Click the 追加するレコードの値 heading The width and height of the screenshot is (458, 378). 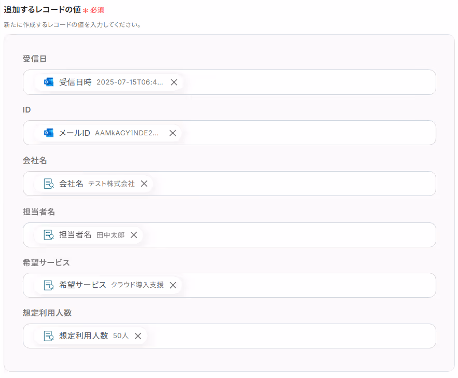click(43, 10)
